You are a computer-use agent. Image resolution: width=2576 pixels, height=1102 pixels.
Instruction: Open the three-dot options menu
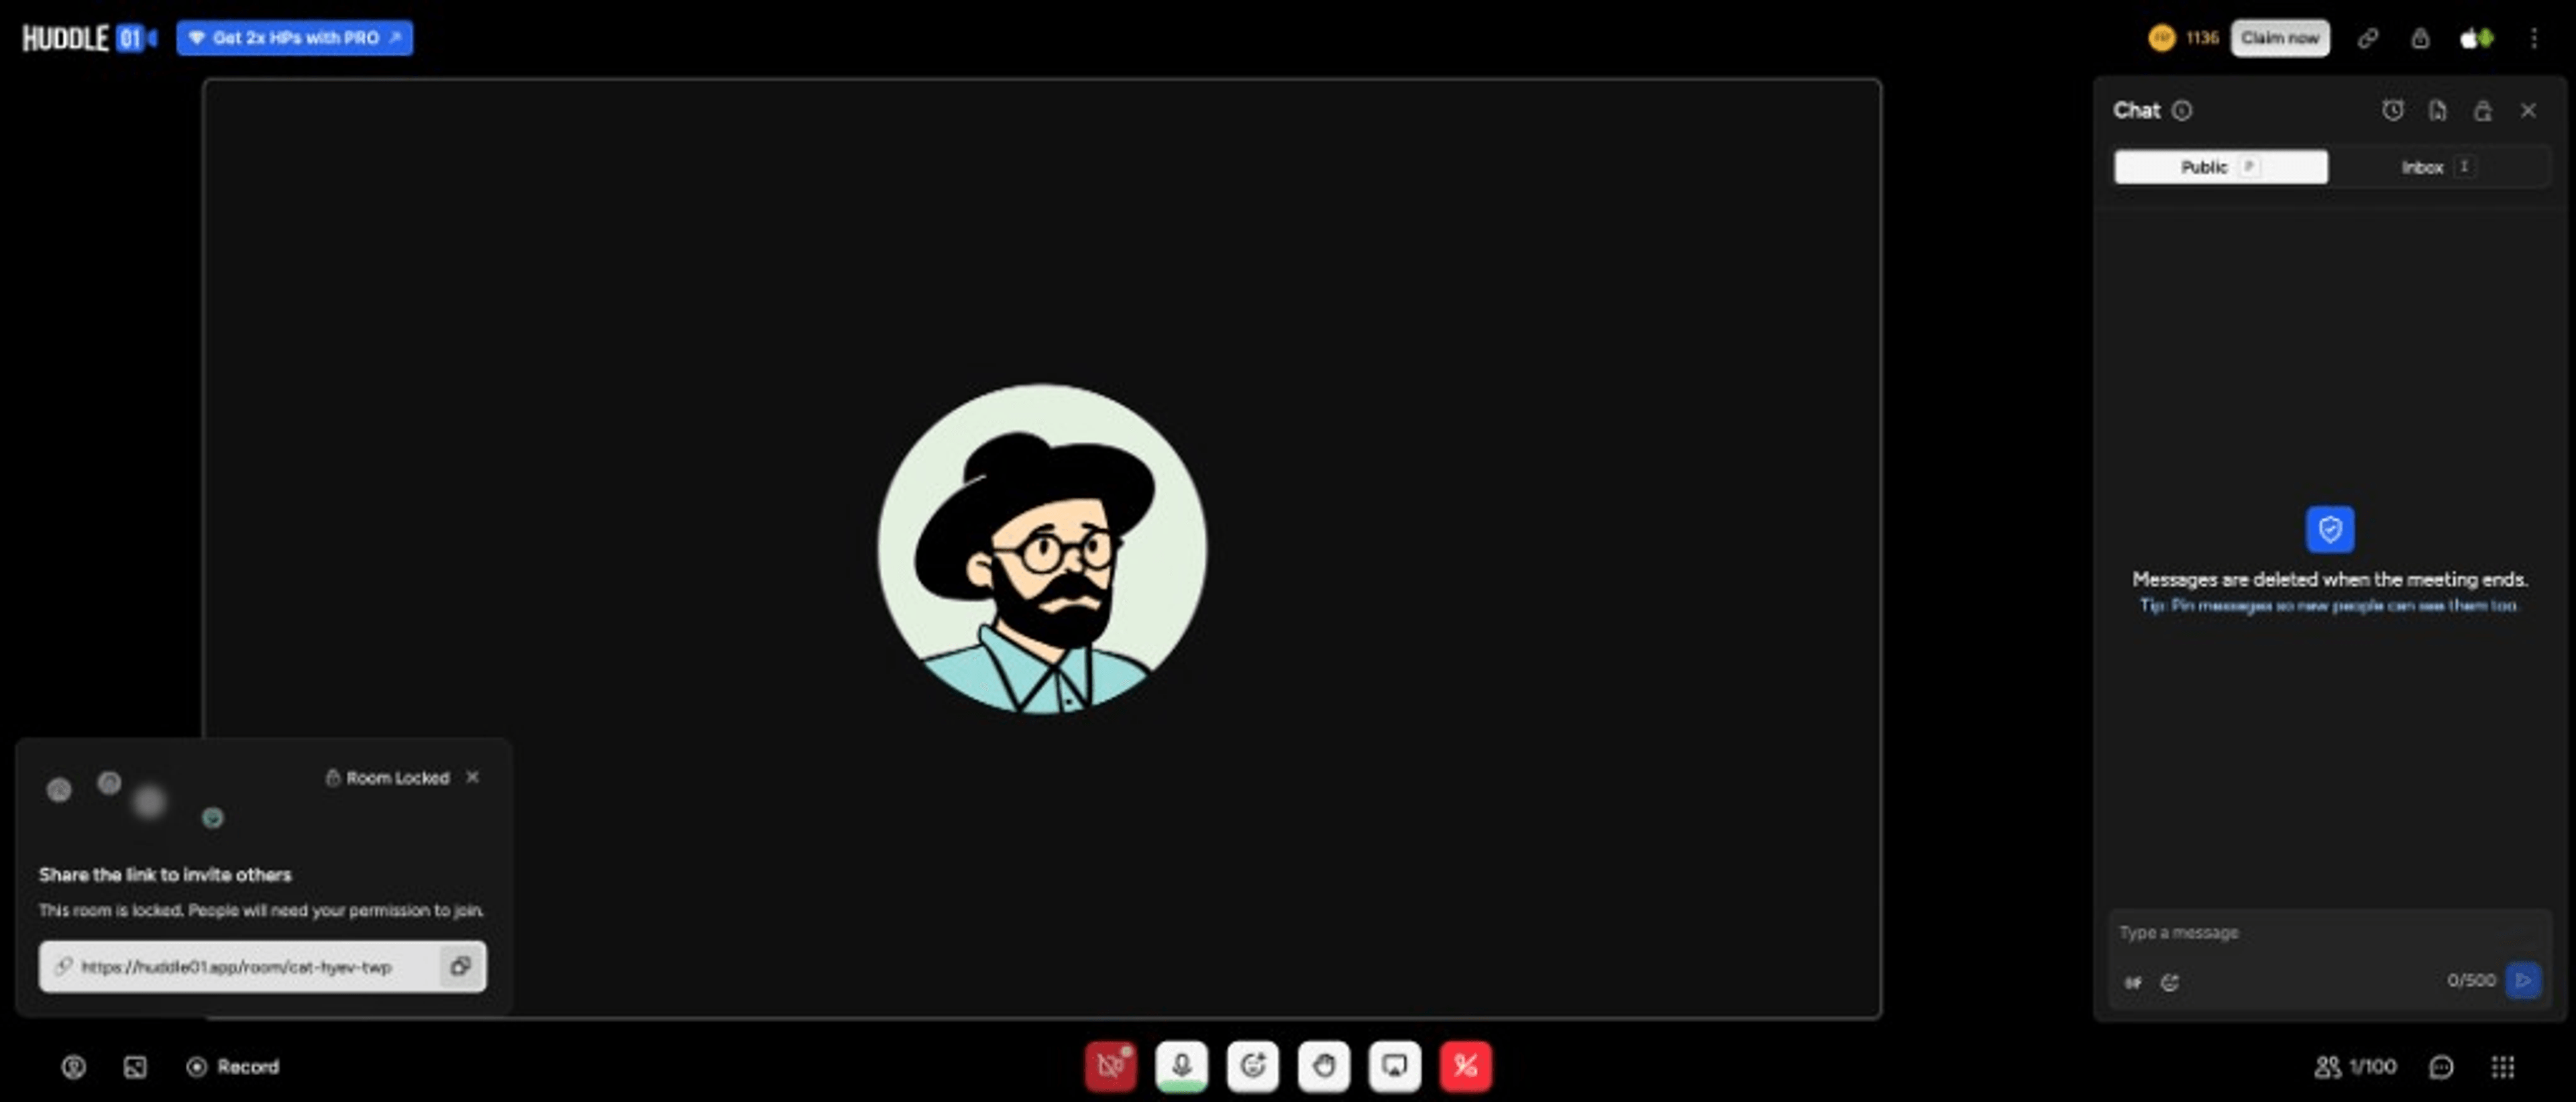[x=2533, y=38]
